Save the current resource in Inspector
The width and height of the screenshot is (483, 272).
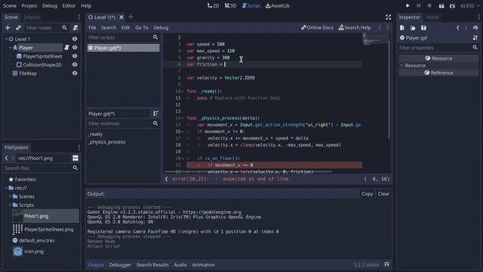pyautogui.click(x=423, y=28)
